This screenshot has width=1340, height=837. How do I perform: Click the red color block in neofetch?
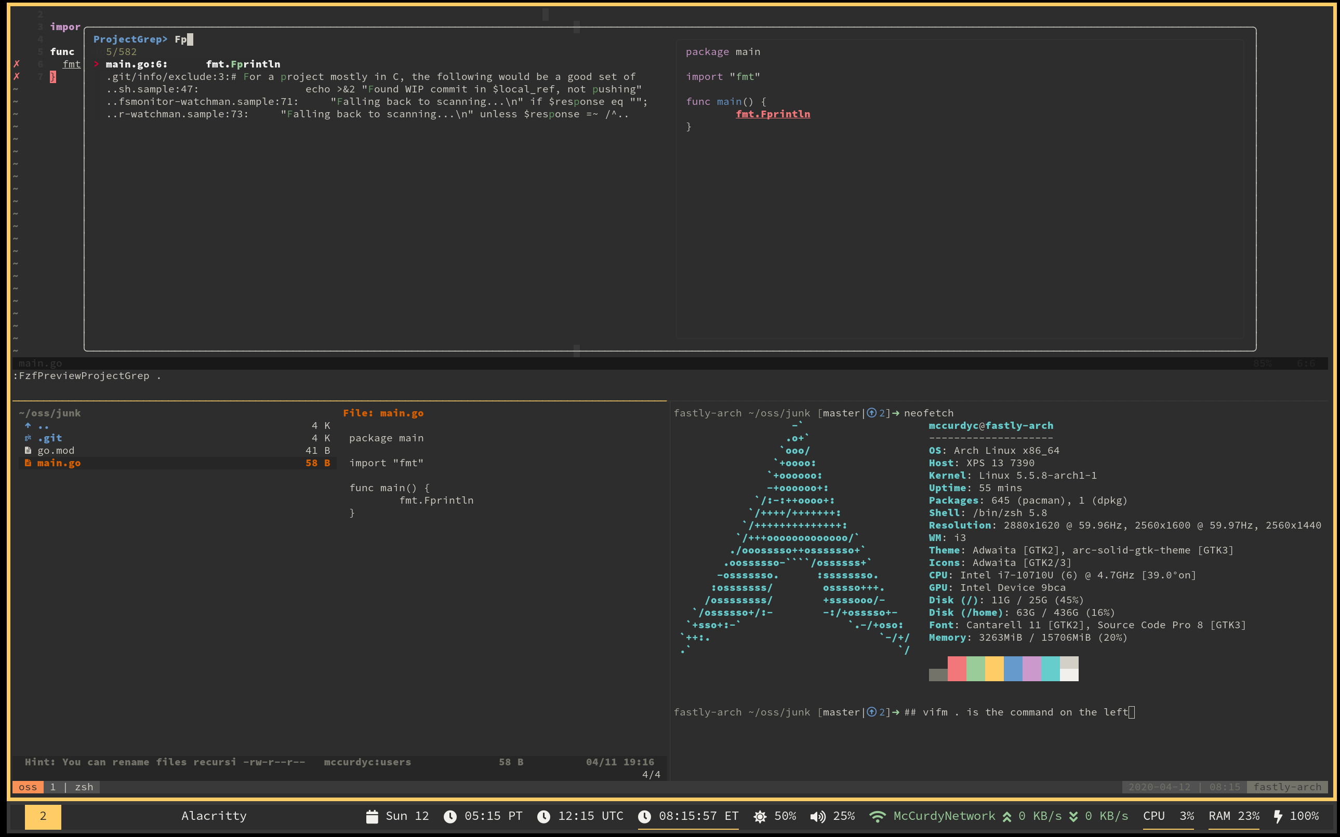(957, 668)
